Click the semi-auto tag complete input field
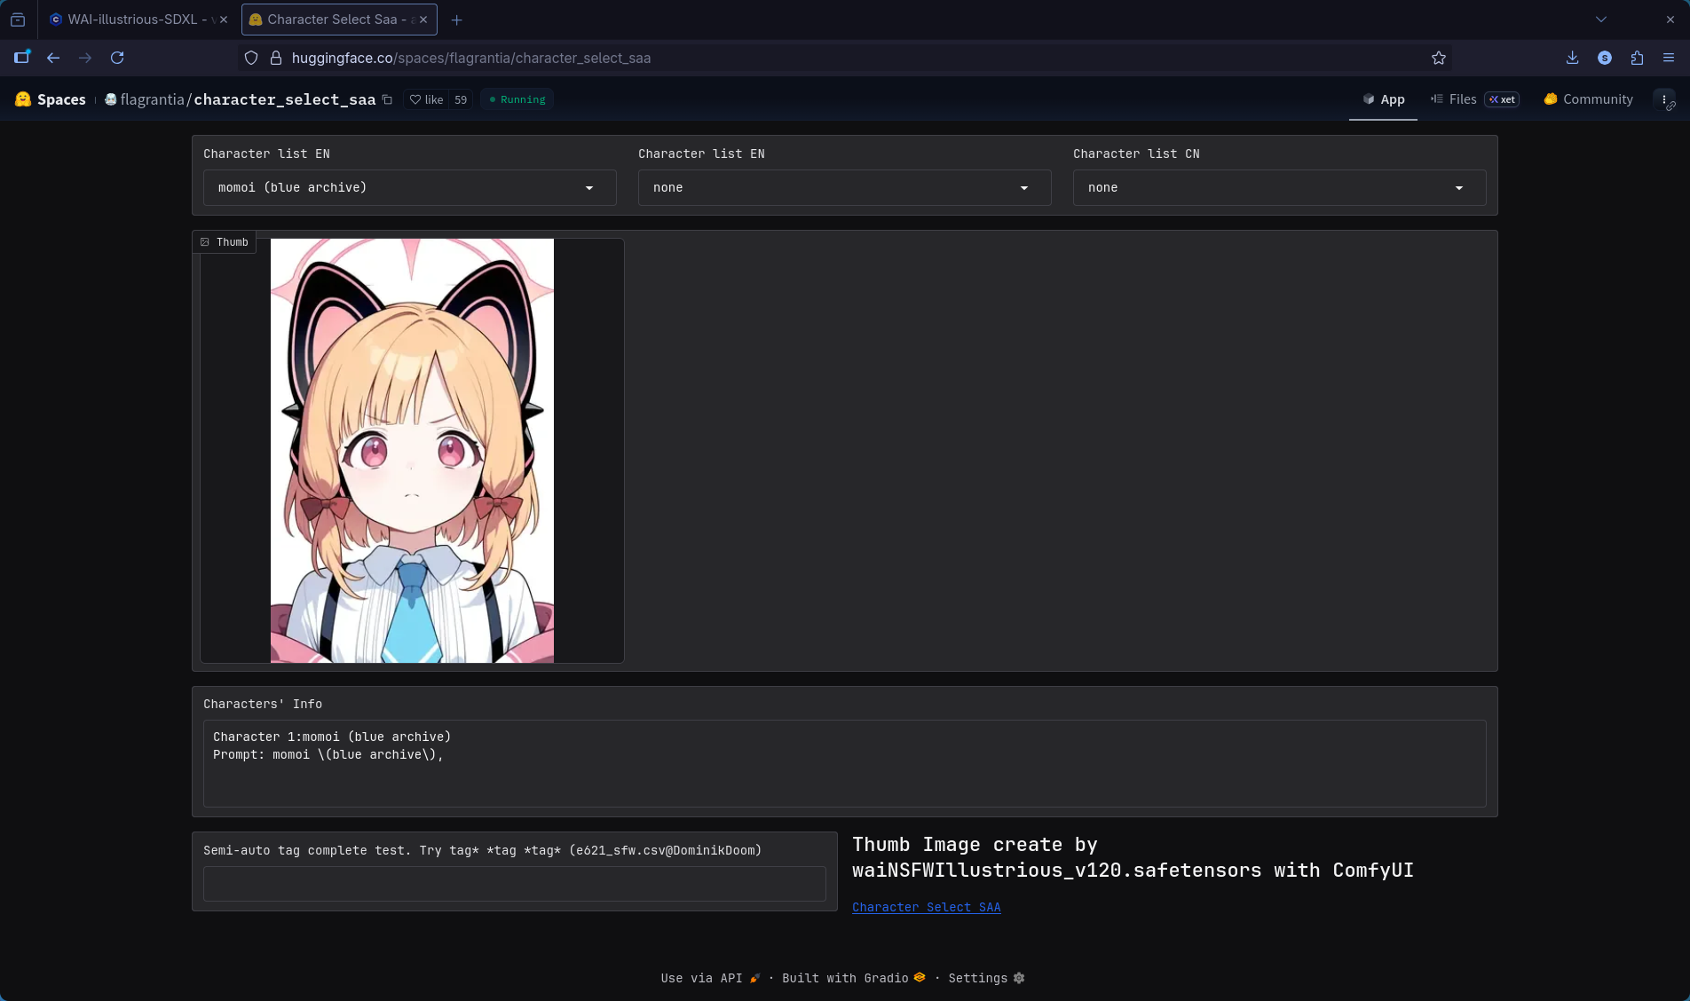The image size is (1690, 1001). click(x=514, y=884)
